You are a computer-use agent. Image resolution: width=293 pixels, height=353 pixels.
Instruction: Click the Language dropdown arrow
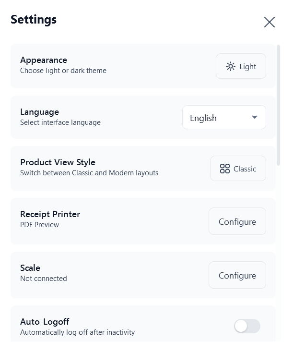pos(255,118)
